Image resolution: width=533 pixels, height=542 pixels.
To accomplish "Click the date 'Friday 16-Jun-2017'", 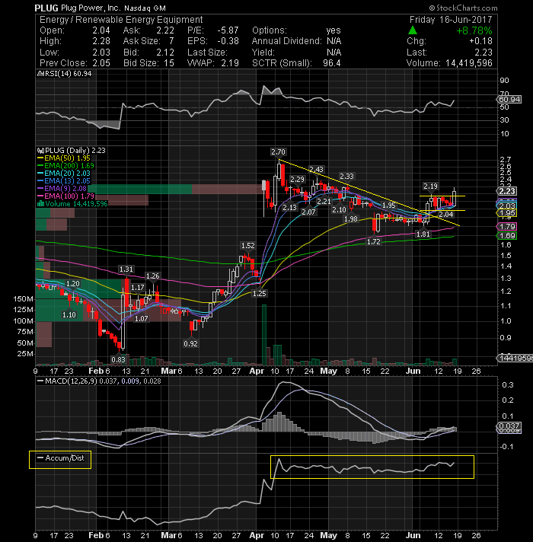I will tap(451, 20).
